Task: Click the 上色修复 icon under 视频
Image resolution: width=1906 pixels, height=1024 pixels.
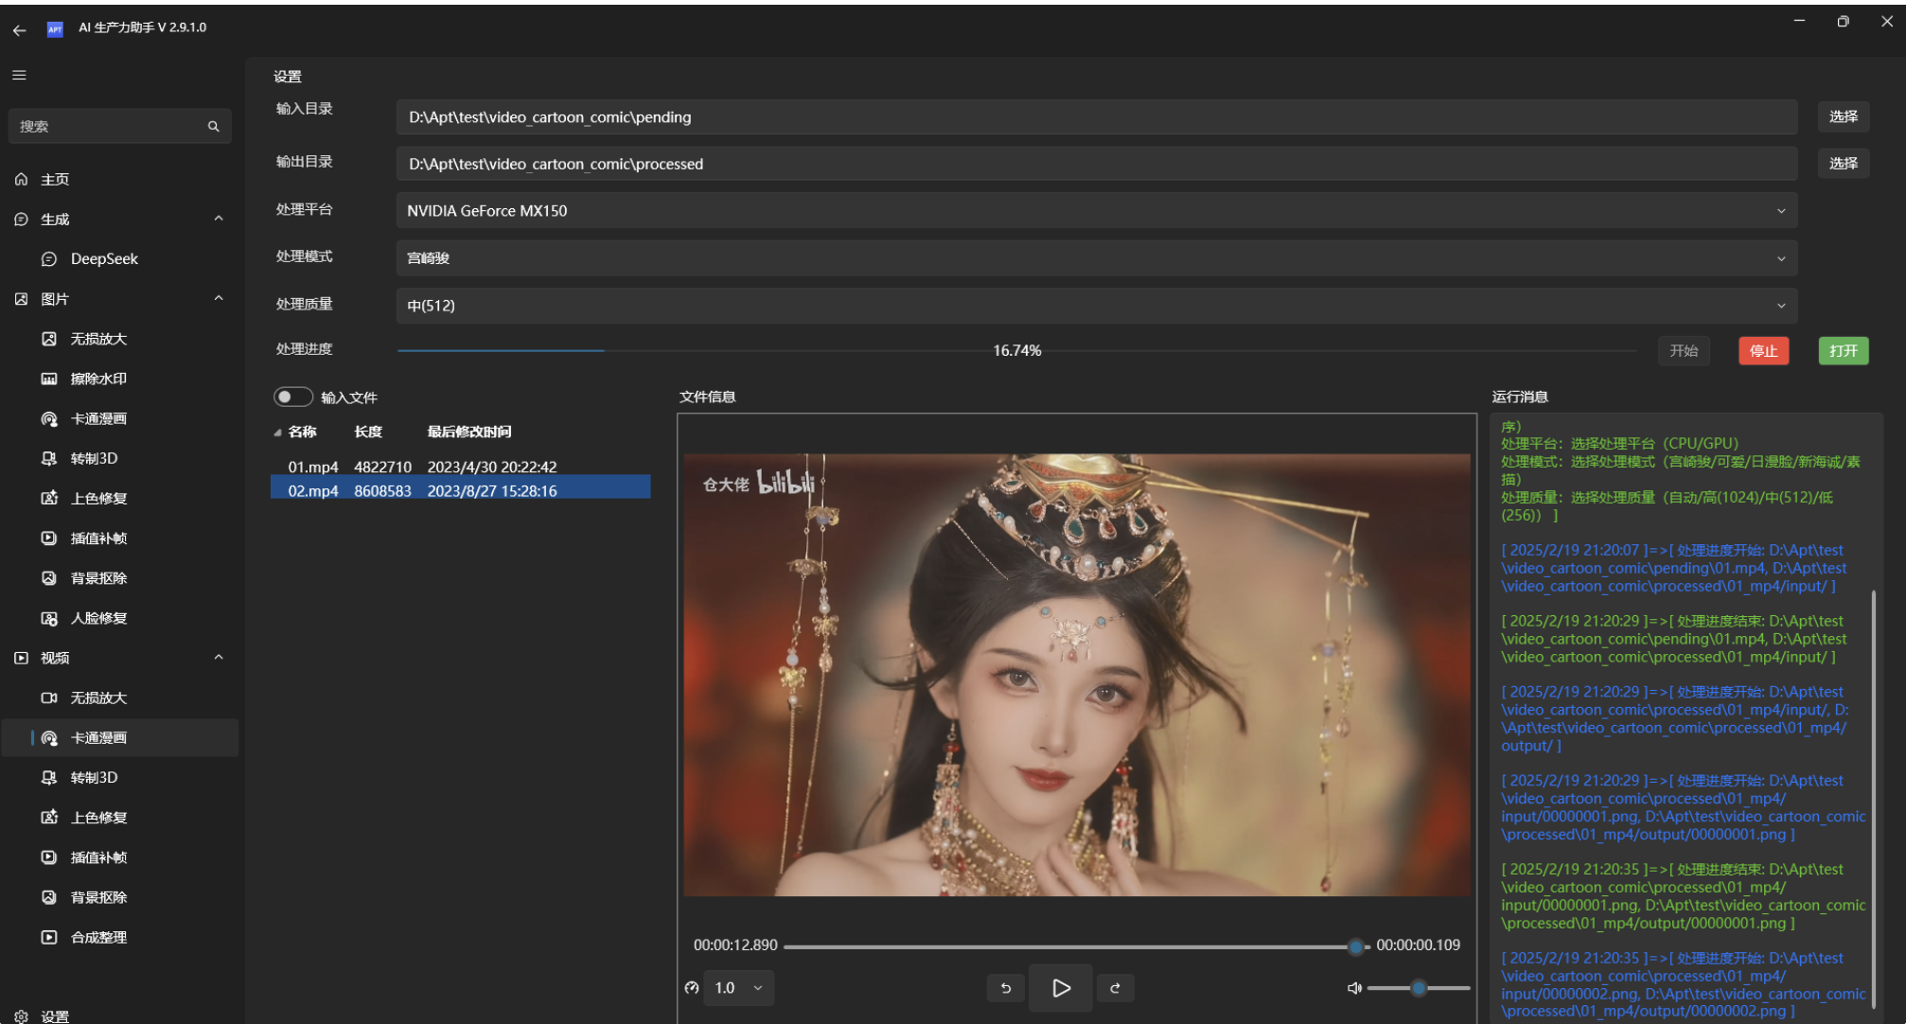Action: point(49,817)
